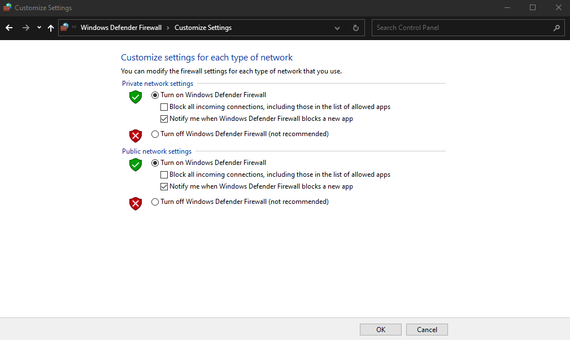Image resolution: width=570 pixels, height=340 pixels.
Task: Discard changes with the Cancel button
Action: [427, 329]
